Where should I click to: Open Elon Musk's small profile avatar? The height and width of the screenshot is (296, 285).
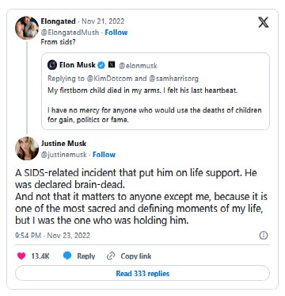point(52,65)
